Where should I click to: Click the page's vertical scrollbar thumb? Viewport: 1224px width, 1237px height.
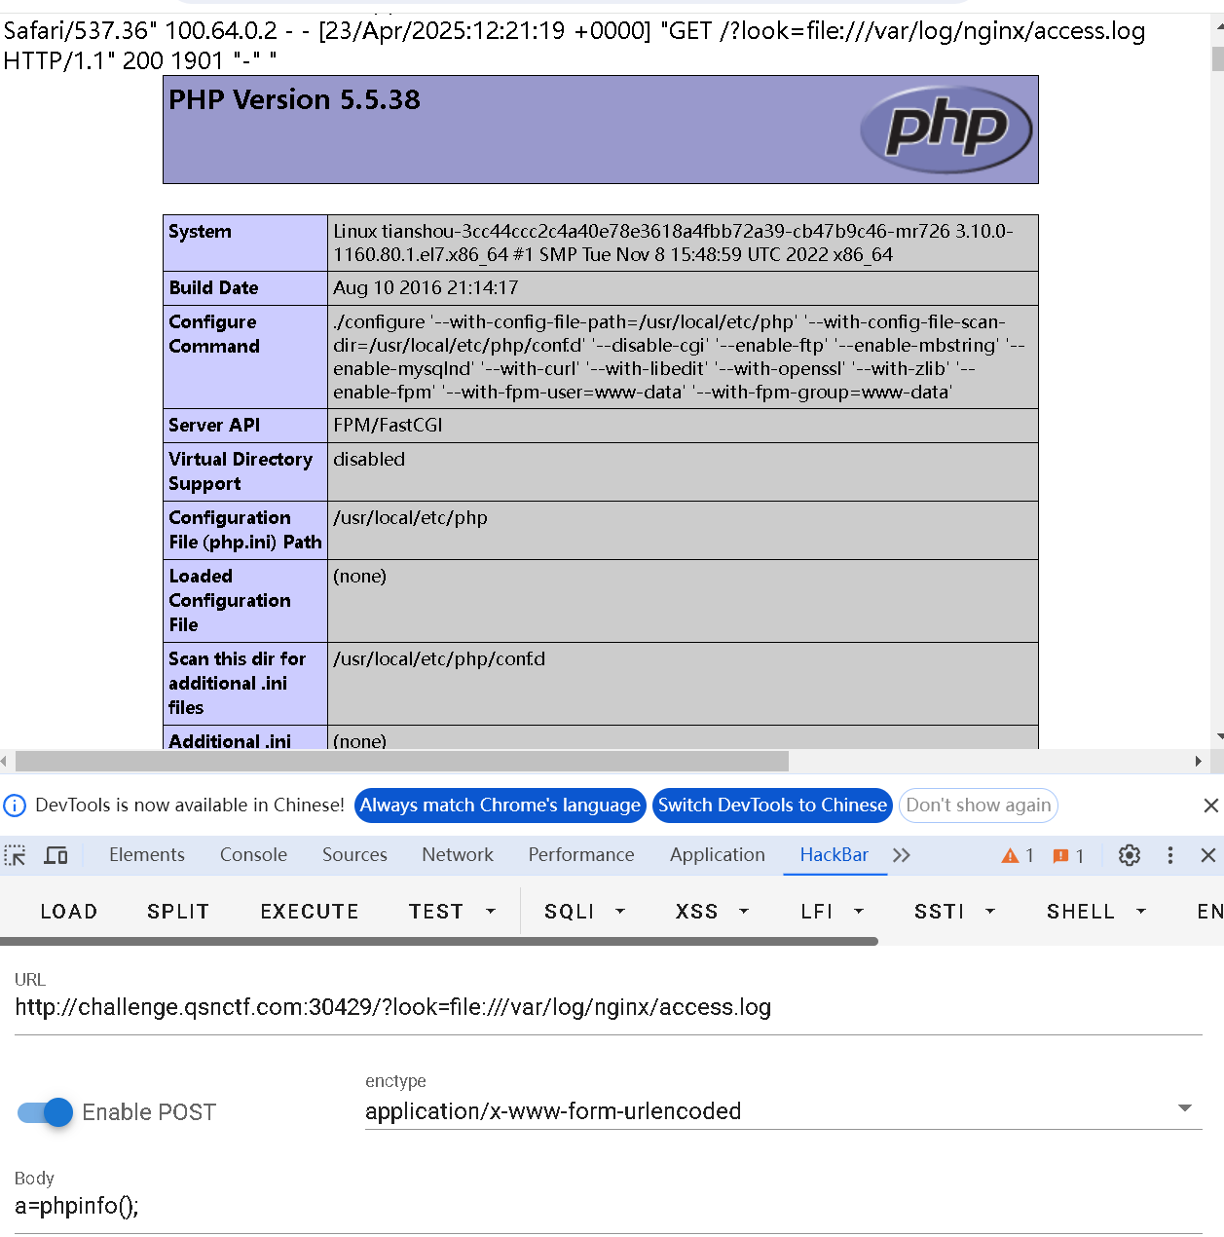[1217, 59]
